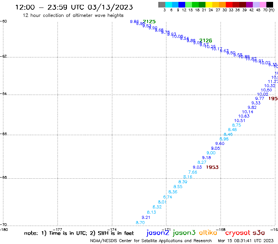278x244 pixels.
Task: Click the longitude axis label "-177"
Action: coord(57,230)
